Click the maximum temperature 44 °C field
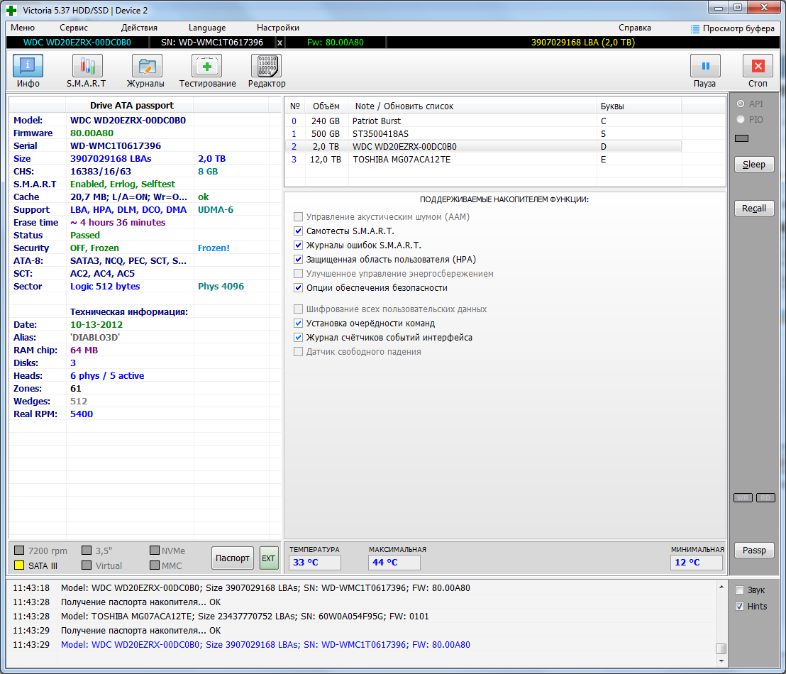This screenshot has height=674, width=786. click(x=394, y=562)
